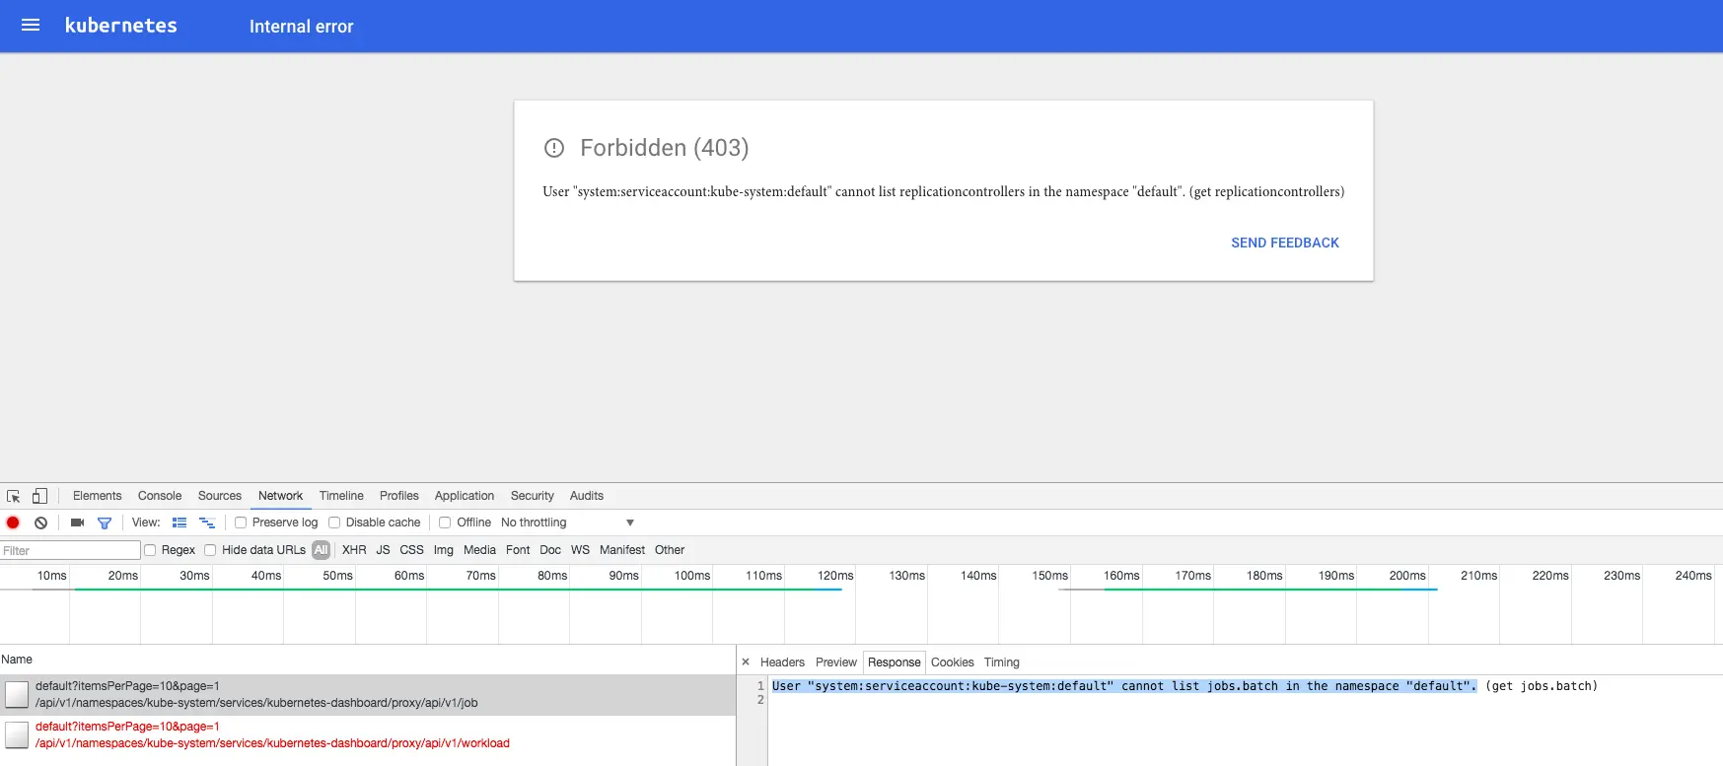Enable Offline checkbox
This screenshot has width=1723, height=766.
(445, 522)
